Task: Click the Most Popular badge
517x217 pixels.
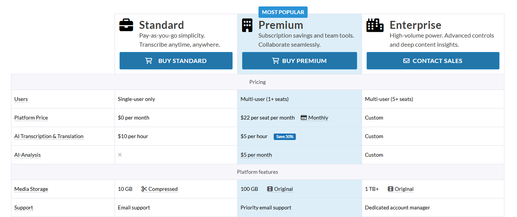Action: pyautogui.click(x=283, y=12)
